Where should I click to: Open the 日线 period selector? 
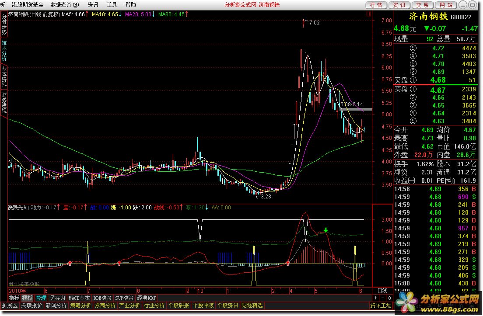coord(382,290)
